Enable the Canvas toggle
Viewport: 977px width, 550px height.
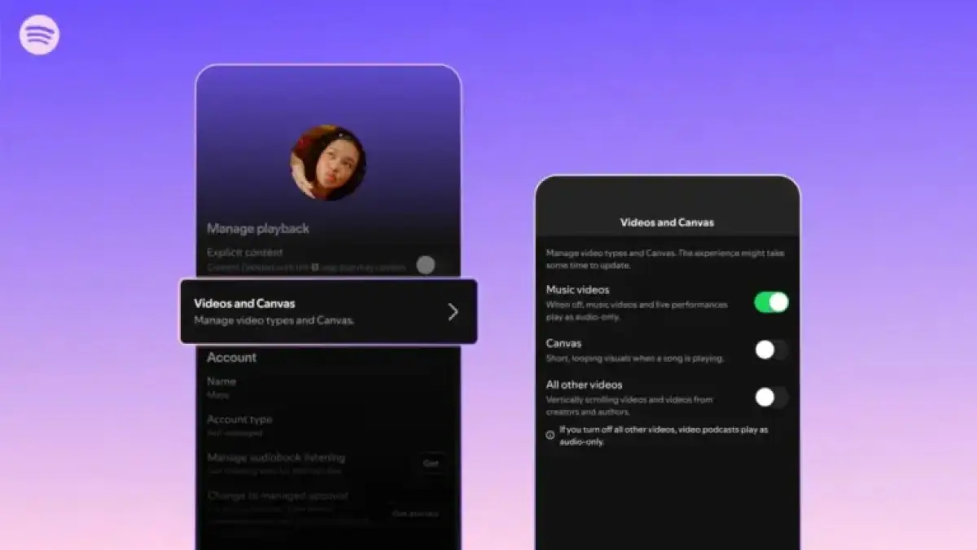(x=770, y=350)
